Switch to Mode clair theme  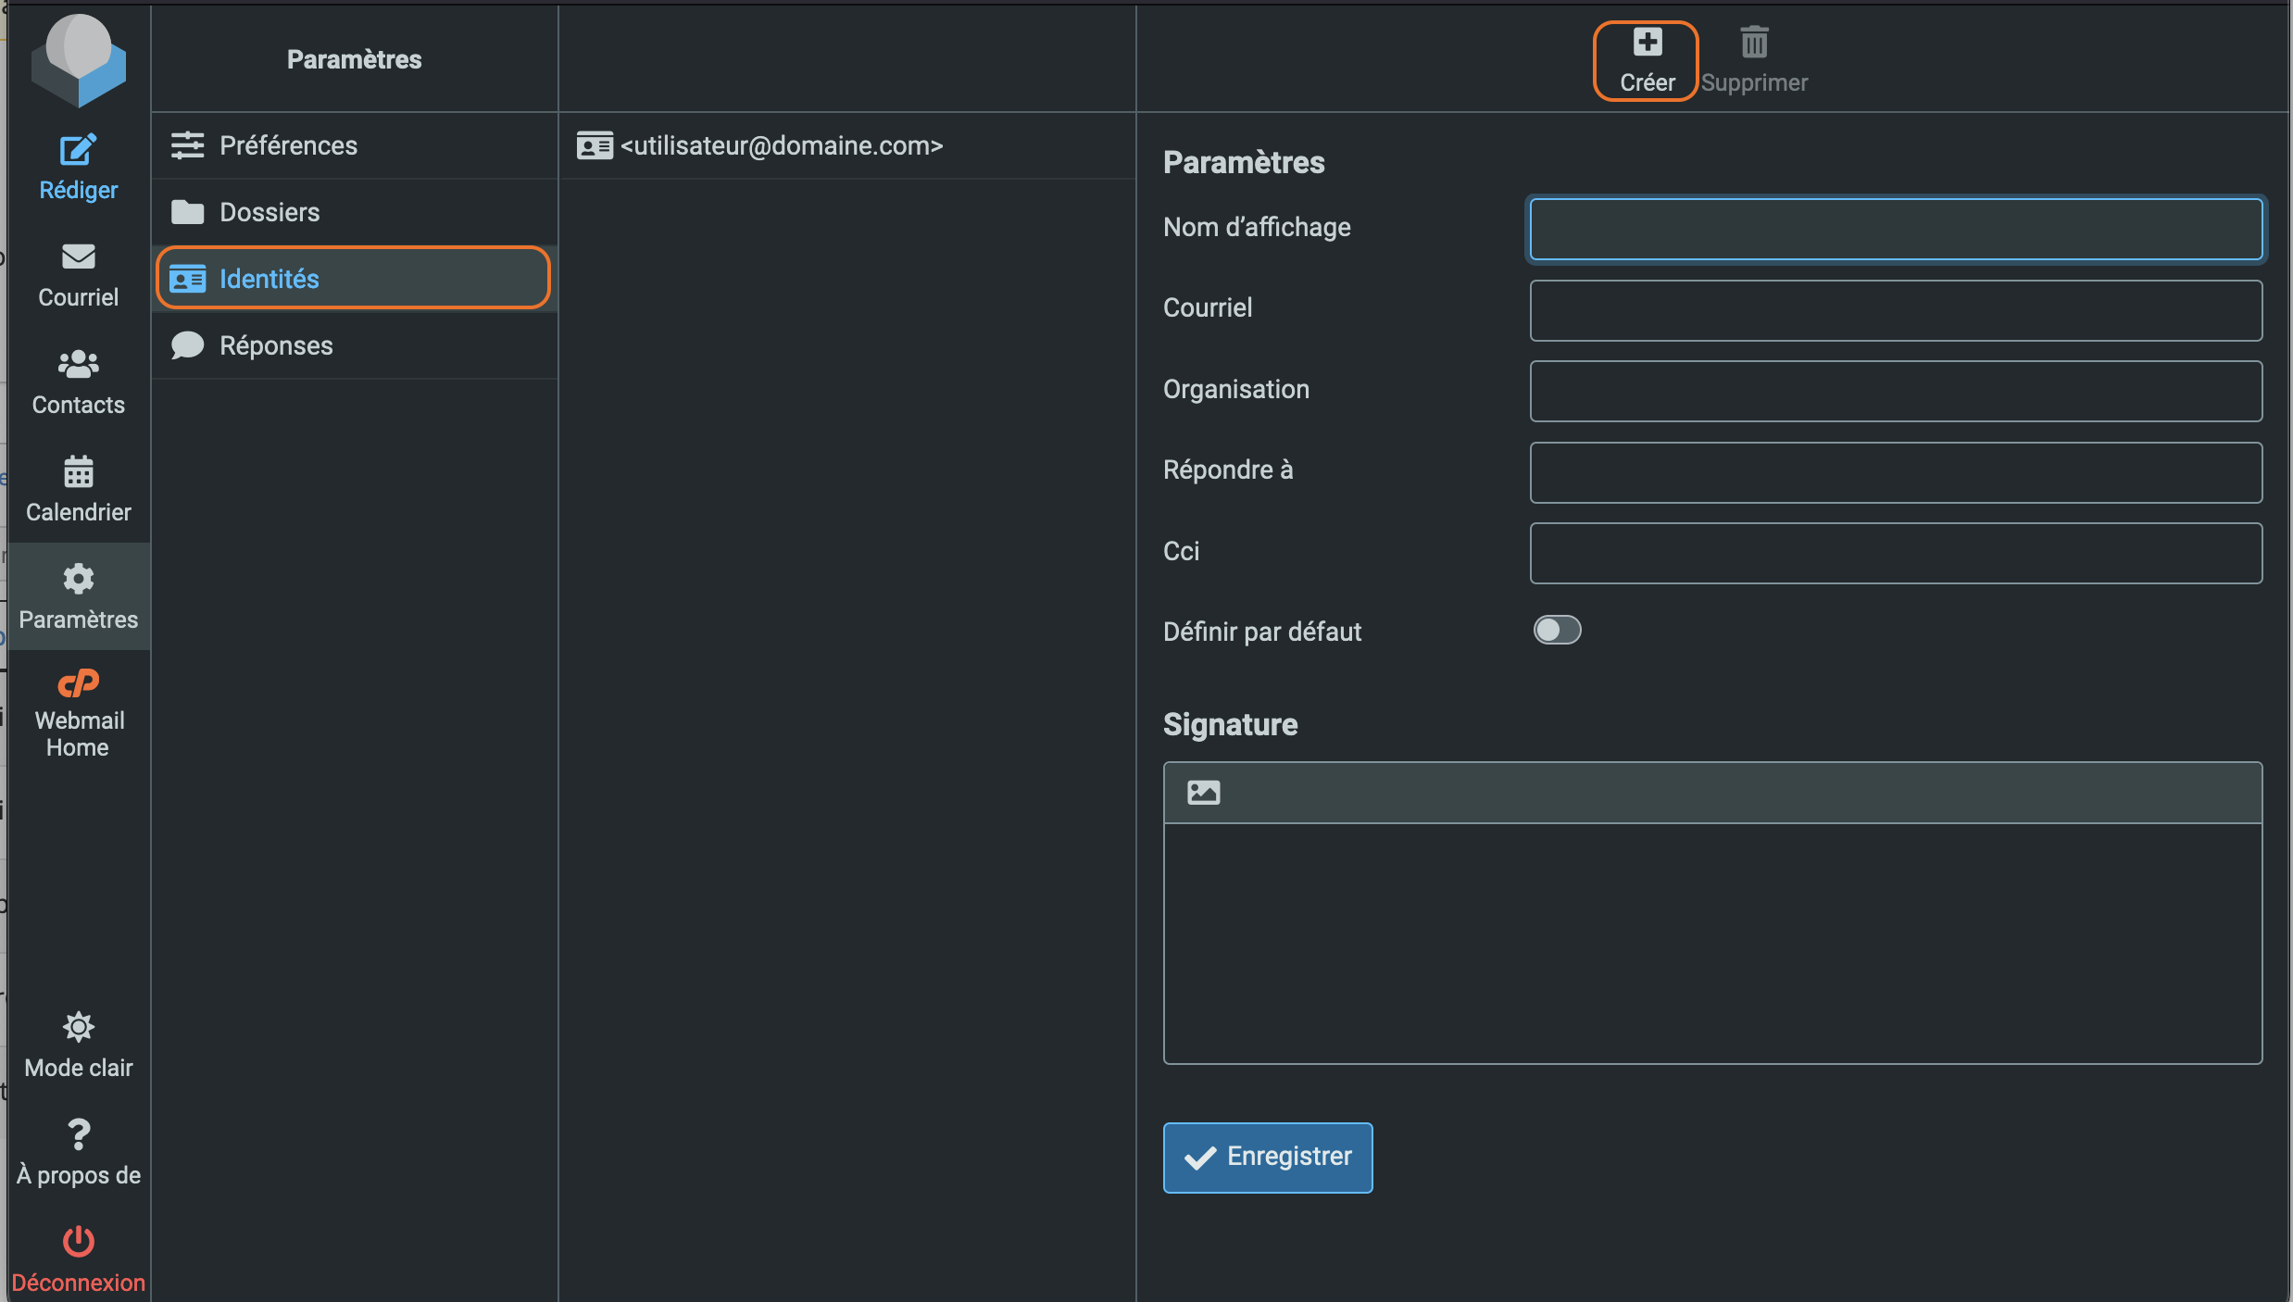point(79,1045)
